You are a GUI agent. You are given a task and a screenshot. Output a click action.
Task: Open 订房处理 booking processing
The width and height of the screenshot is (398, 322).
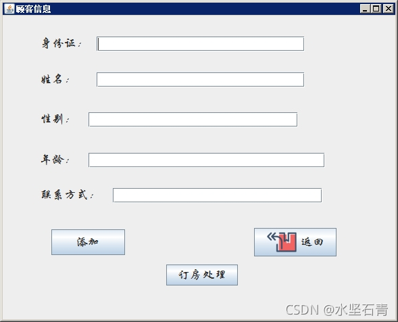pos(202,275)
